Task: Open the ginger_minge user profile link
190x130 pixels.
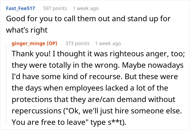Action: point(28,44)
